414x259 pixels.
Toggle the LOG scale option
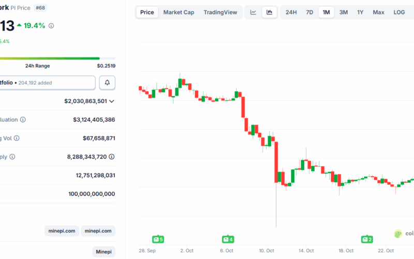[399, 12]
